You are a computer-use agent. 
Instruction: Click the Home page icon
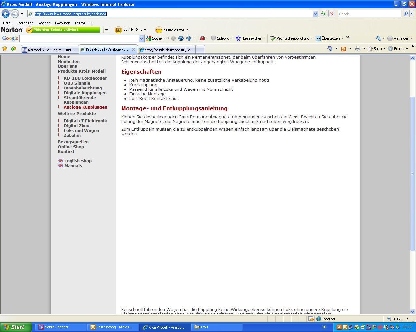(x=330, y=49)
